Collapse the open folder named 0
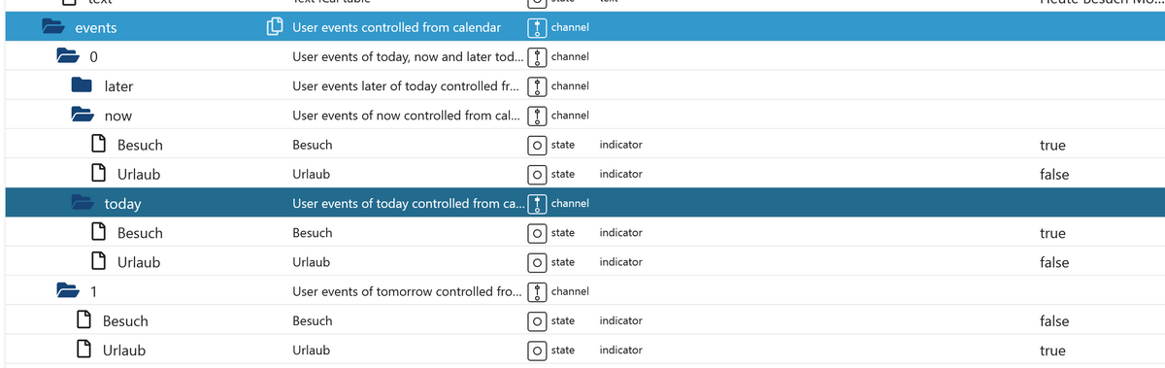 (68, 57)
